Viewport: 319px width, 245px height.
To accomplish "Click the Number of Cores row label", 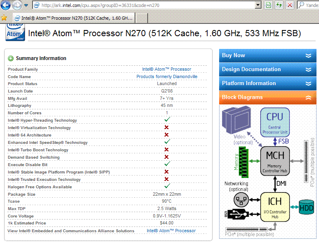I will coord(25,113).
